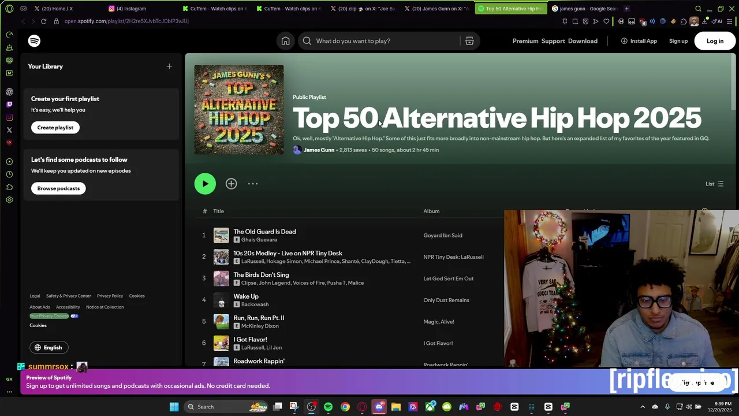The height and width of the screenshot is (416, 739).
Task: Open album Goyard Ibn Said
Action: click(x=443, y=236)
